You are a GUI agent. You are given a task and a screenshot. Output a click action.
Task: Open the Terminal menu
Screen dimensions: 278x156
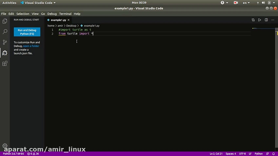65,14
